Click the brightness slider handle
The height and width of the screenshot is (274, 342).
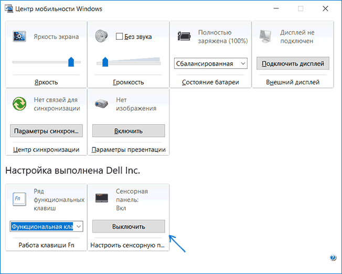point(71,62)
